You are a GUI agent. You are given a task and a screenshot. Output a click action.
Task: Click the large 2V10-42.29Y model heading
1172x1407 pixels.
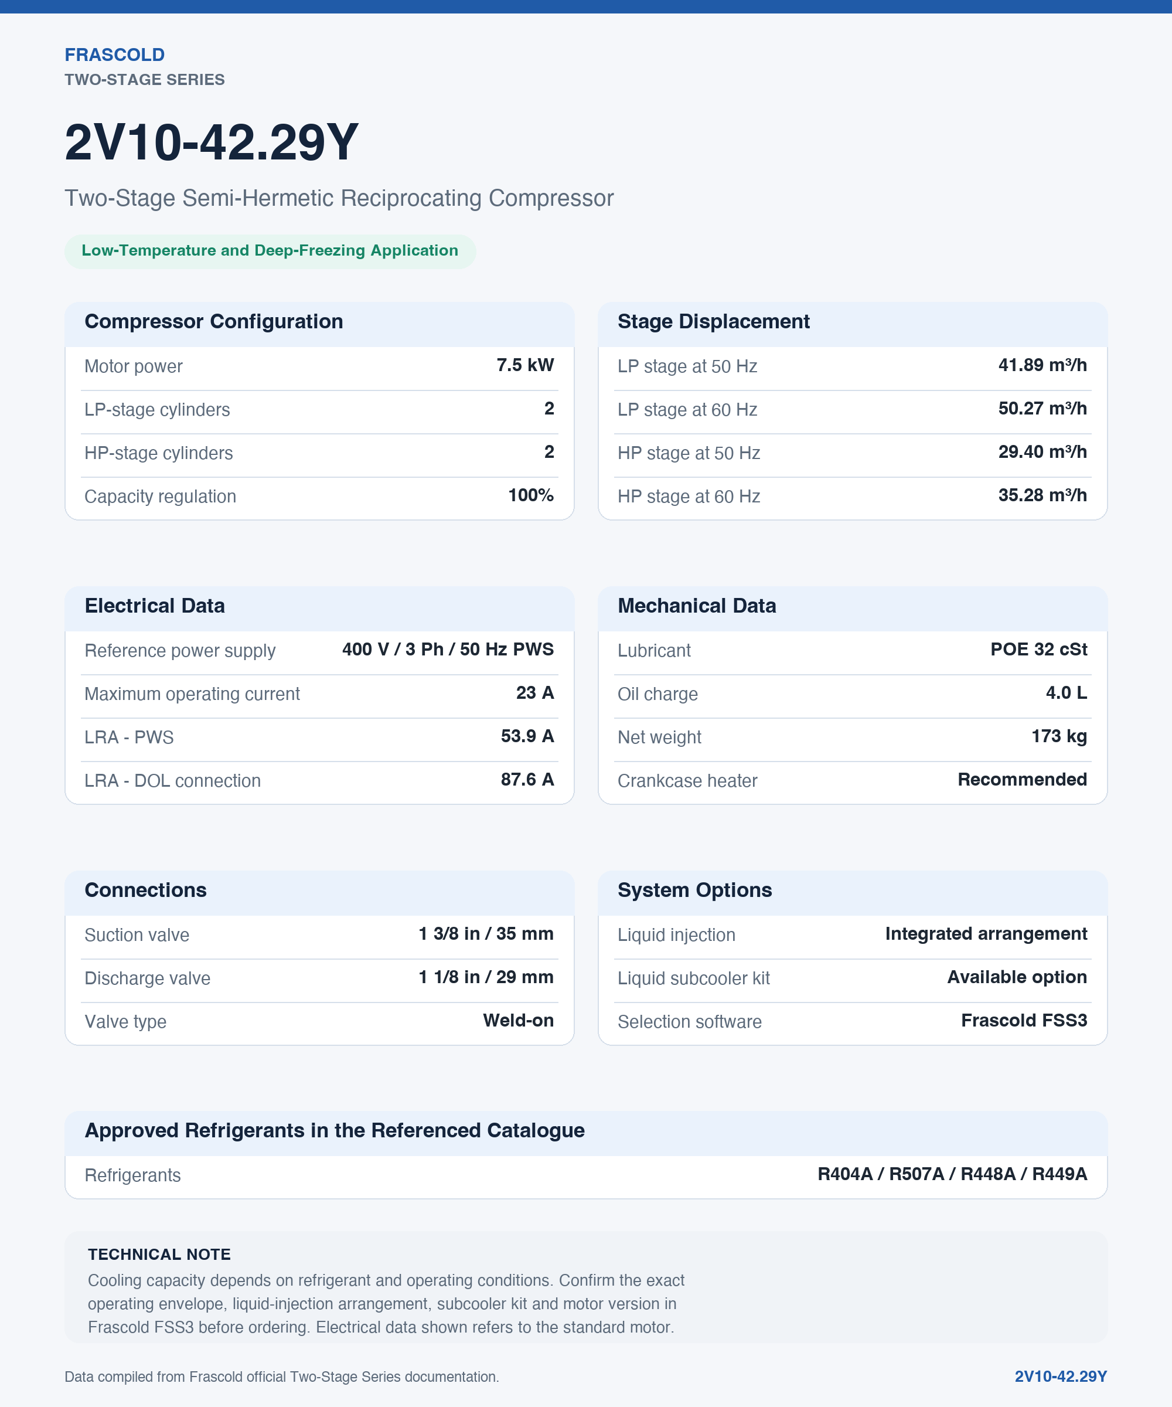[x=212, y=142]
